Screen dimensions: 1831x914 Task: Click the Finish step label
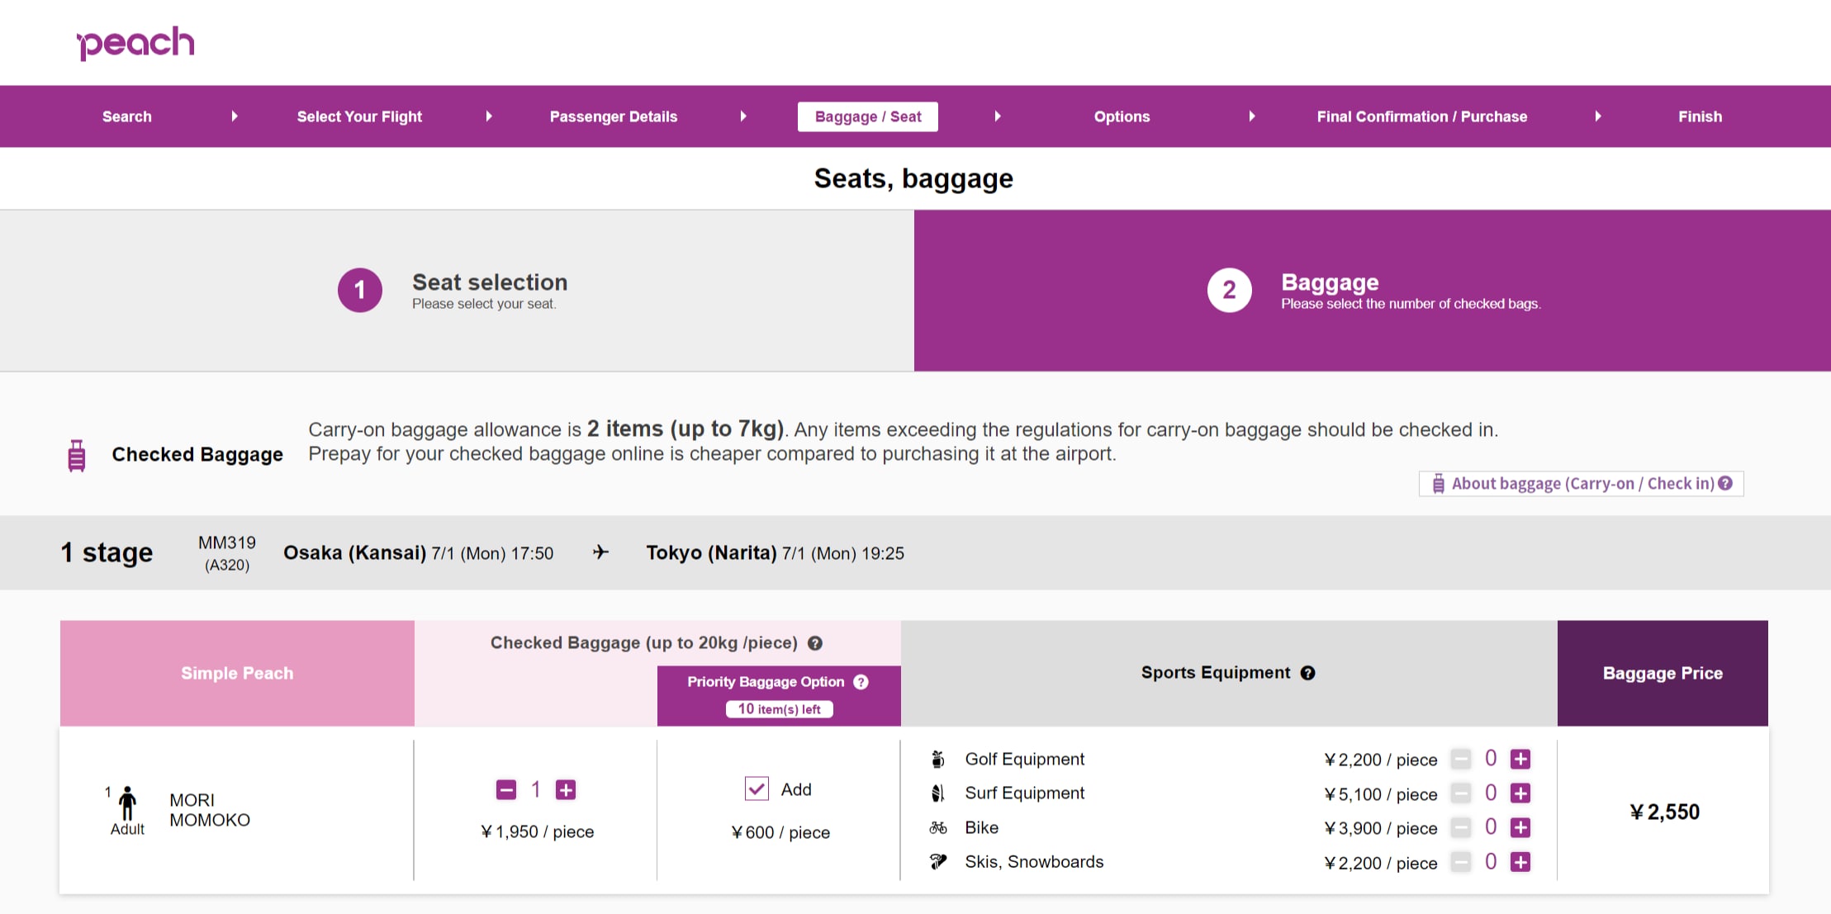tap(1700, 116)
